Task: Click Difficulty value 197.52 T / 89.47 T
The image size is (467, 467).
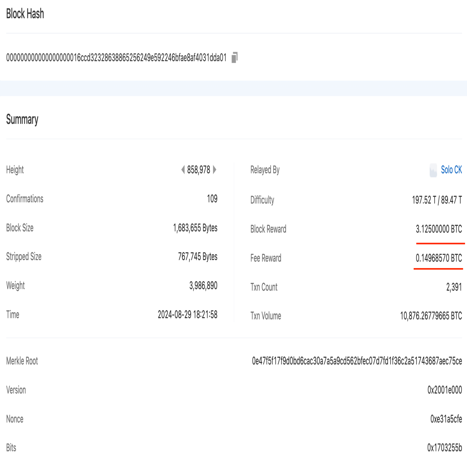Action: [x=437, y=200]
